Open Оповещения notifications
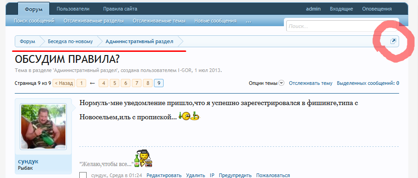Image resolution: width=418 pixels, height=178 pixels. [x=377, y=9]
